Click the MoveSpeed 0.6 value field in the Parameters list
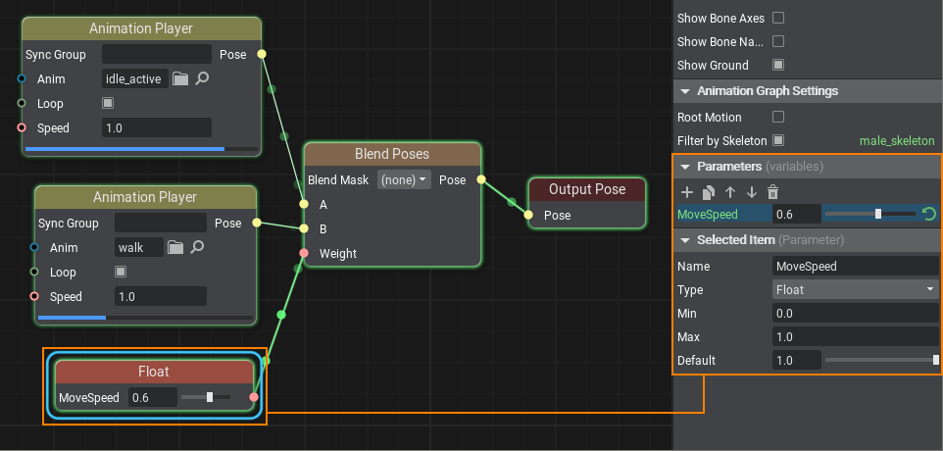The height and width of the screenshot is (451, 943). tap(797, 214)
